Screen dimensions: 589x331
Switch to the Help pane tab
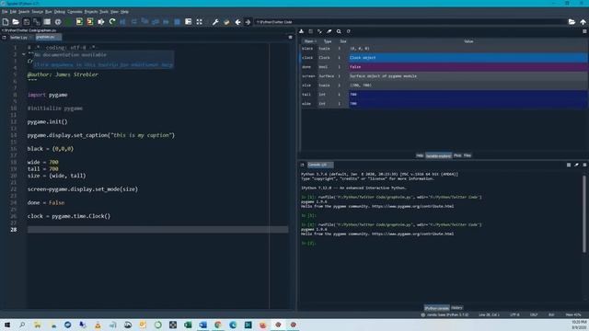click(420, 155)
